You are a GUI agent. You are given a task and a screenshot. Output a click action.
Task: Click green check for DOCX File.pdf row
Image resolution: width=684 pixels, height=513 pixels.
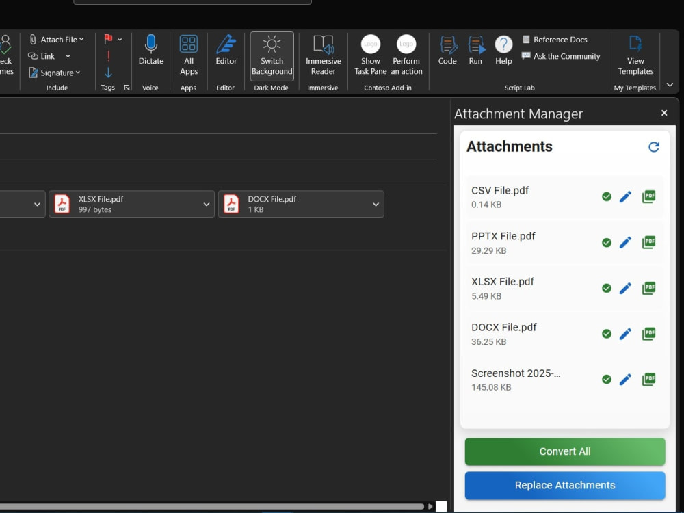click(x=606, y=334)
